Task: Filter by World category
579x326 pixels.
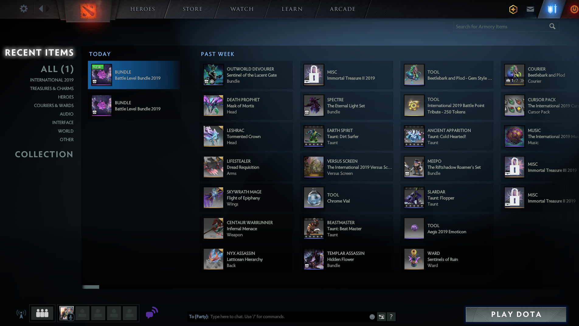Action: point(66,131)
